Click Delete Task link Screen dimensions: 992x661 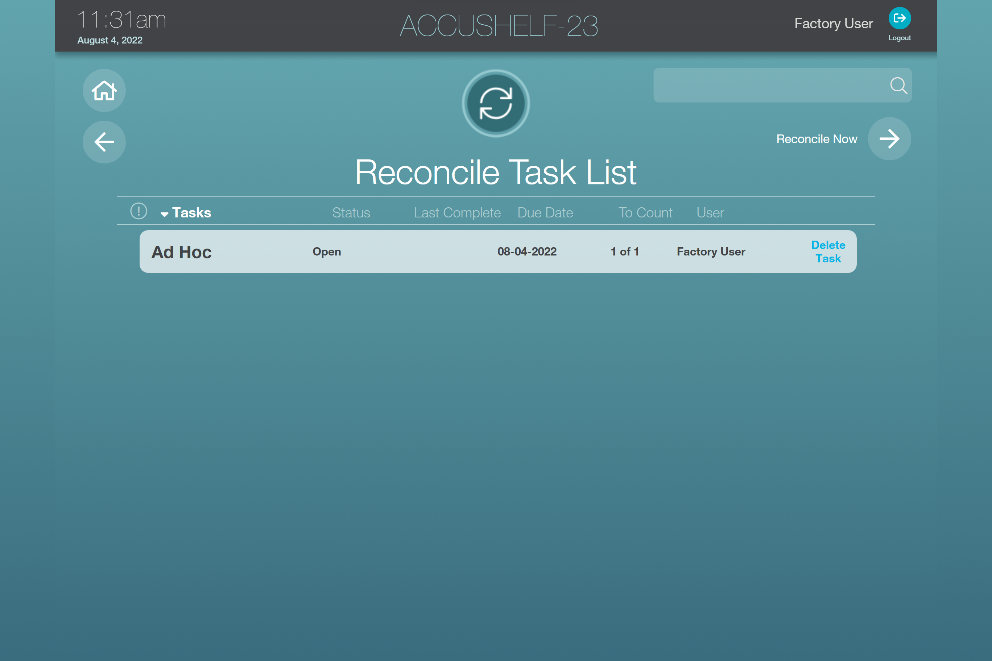pyautogui.click(x=827, y=251)
